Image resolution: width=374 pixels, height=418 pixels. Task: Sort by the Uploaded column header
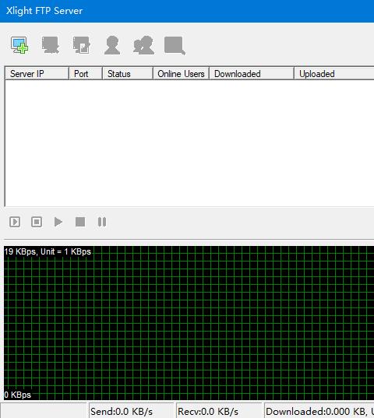[334, 74]
